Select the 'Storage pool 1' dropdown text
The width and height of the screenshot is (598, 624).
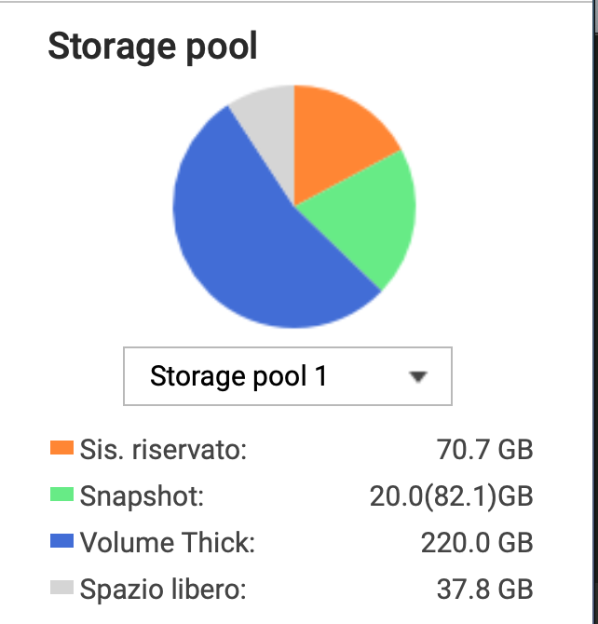point(238,376)
